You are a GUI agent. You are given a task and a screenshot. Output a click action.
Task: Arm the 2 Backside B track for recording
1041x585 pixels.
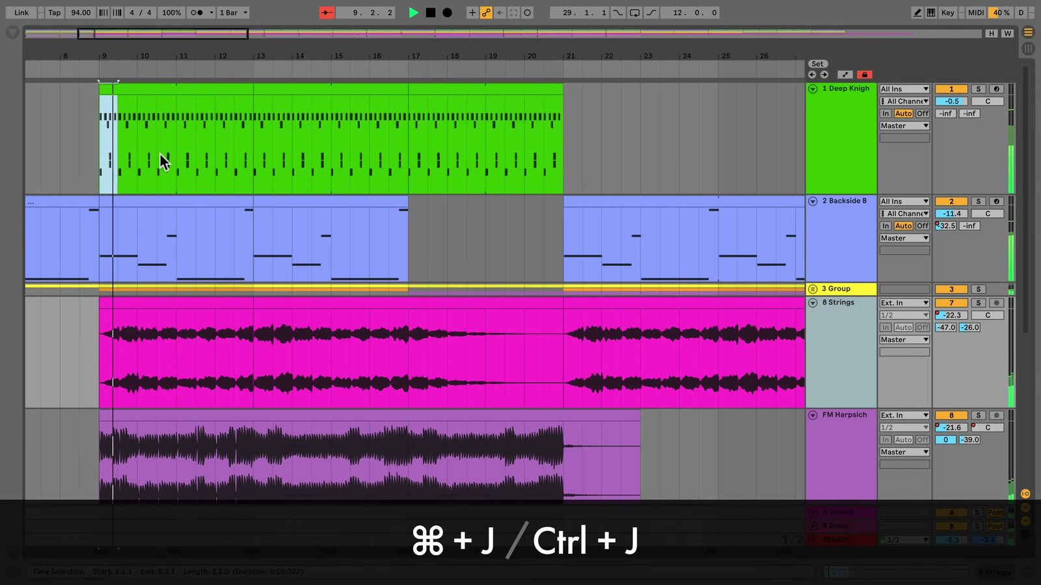coord(996,201)
